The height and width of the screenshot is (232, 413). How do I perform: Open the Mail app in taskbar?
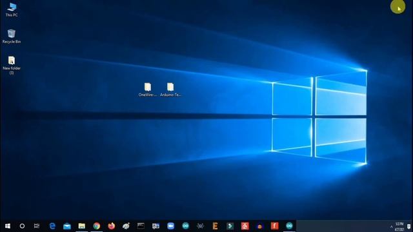[67, 226]
